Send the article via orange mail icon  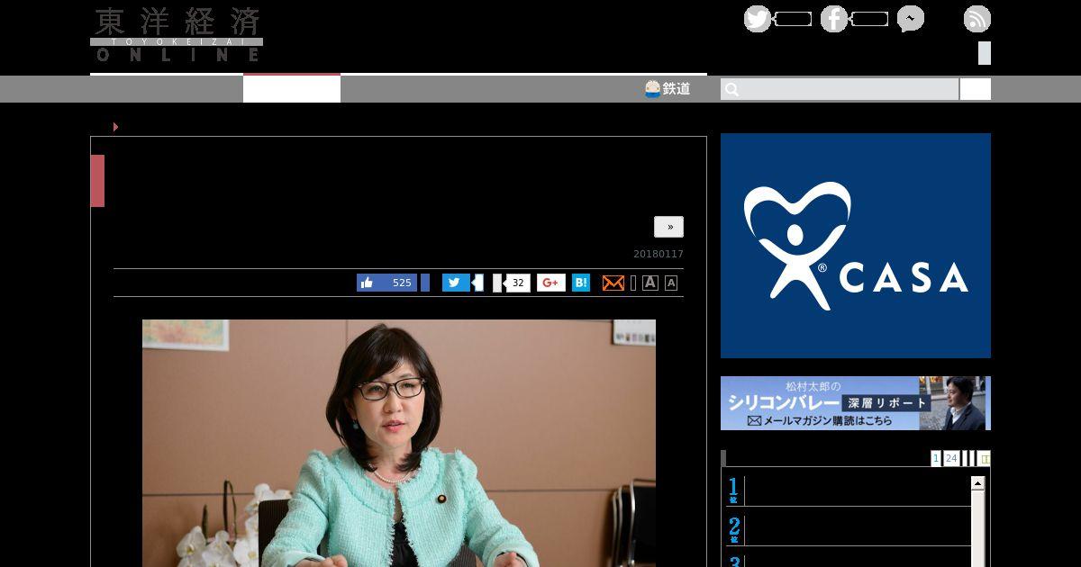(x=613, y=283)
